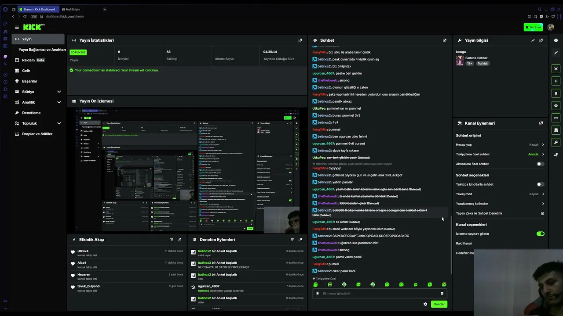Open the emoji picker in message box
Viewport: 563px width, 316px height.
[x=442, y=294]
